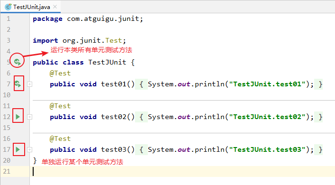Viewport: 335px width, 185px height.
Task: Run test03 with green play icon
Action: tap(18, 149)
